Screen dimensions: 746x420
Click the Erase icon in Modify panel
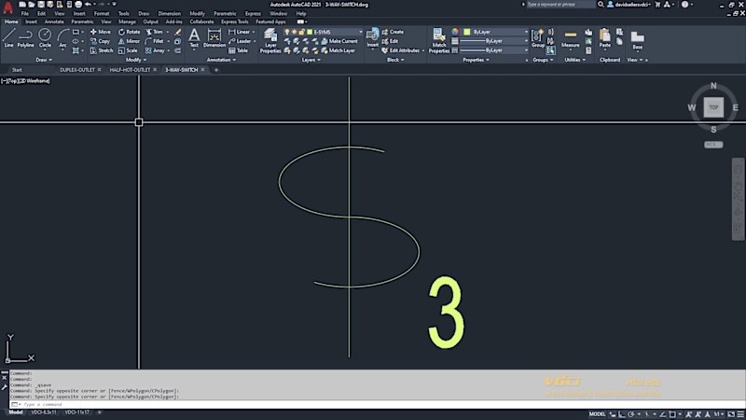pos(177,32)
